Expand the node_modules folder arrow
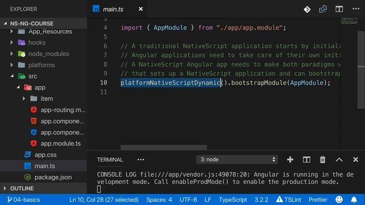 11,54
